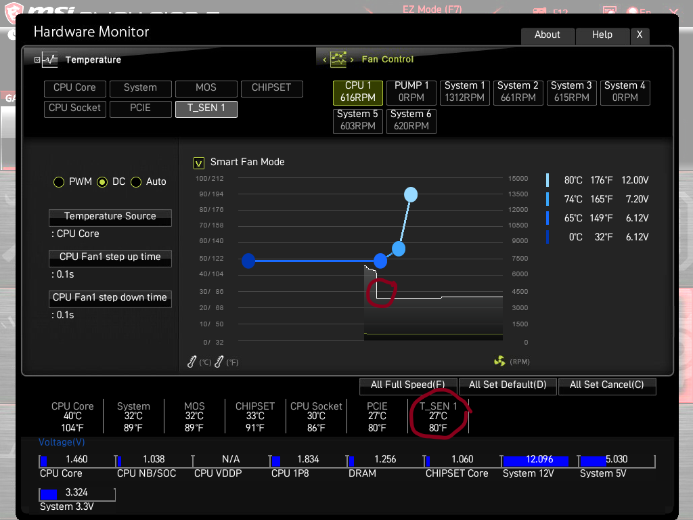Select the PWM radio button
The height and width of the screenshot is (520, 693).
pos(59,181)
